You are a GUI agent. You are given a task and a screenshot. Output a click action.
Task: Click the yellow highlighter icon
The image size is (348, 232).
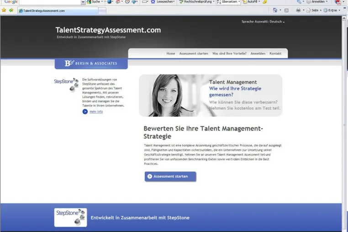pyautogui.click(x=264, y=2)
